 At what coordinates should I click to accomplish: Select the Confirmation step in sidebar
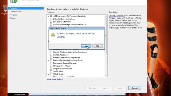tap(15, 11)
